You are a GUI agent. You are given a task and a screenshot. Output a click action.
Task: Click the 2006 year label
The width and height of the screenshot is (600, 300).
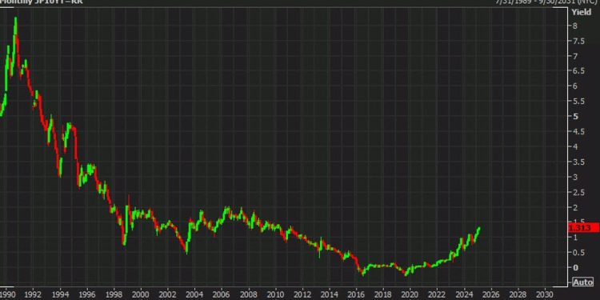click(221, 294)
